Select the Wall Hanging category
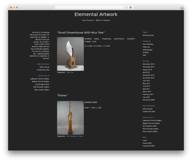 [x=147, y=50]
